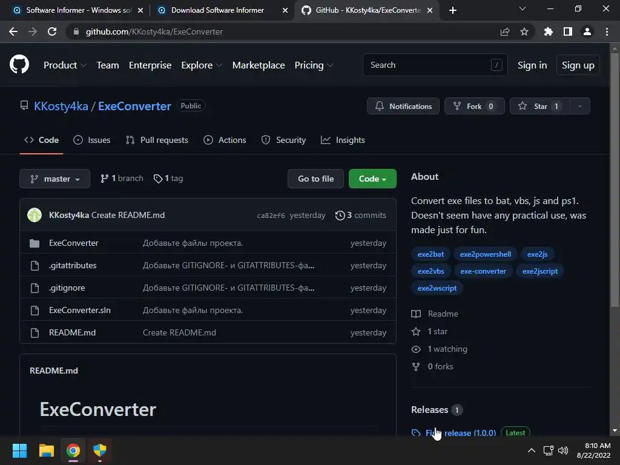Screen dimensions: 620x465
Task: Switch to the Insights tab
Action: click(343, 140)
